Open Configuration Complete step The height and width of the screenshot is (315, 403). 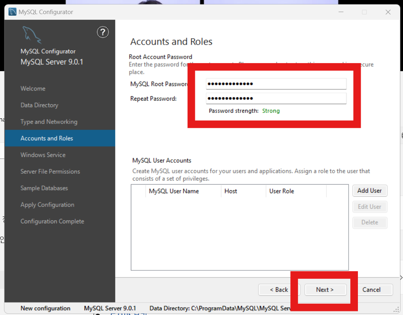point(52,221)
